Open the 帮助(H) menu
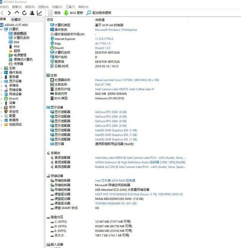241x248 pixels. [83, 7]
